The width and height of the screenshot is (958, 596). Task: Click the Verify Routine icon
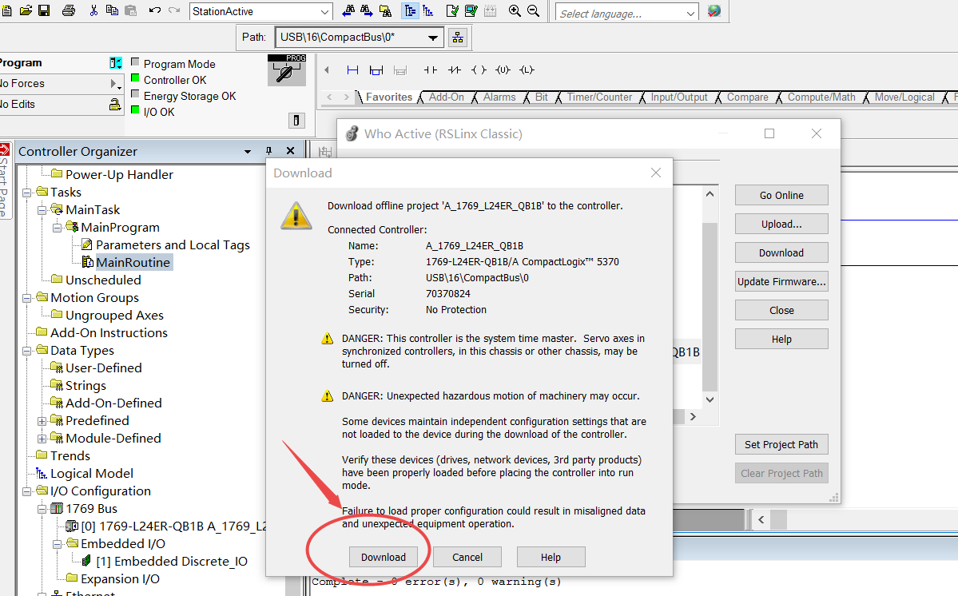(x=452, y=11)
